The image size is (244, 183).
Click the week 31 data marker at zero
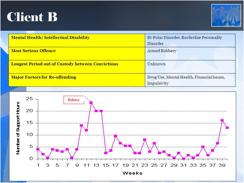(184, 159)
